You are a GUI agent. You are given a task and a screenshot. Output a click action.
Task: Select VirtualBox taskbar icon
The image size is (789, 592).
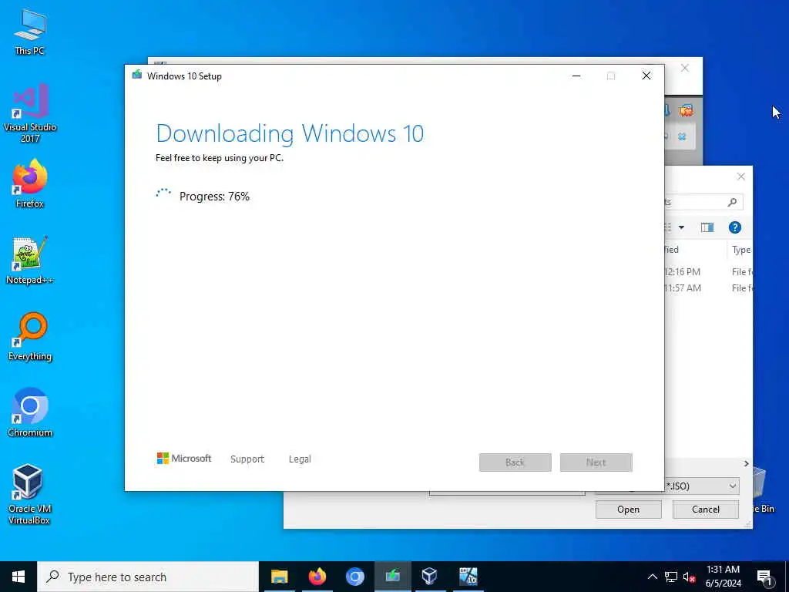pos(430,577)
